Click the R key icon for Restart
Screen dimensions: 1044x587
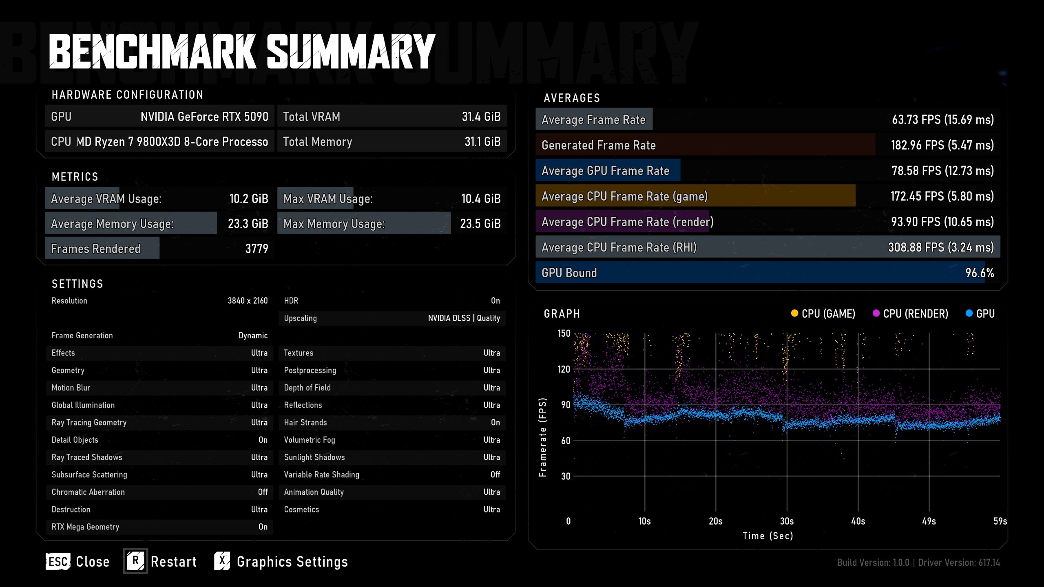pos(135,561)
